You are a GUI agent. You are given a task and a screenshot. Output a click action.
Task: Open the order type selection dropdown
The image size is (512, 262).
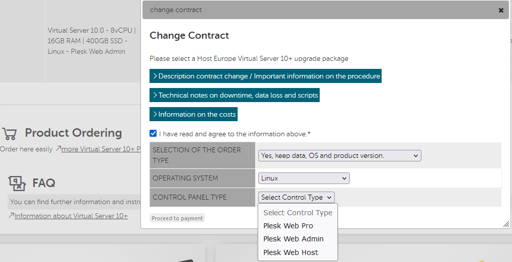click(x=340, y=155)
